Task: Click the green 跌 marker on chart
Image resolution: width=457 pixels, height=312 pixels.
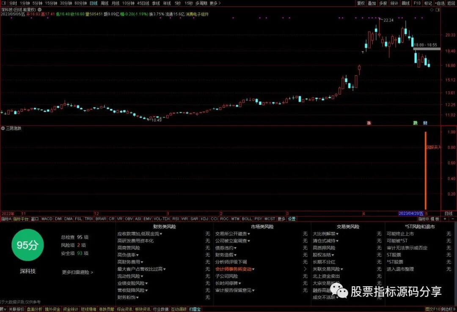Action: (416, 123)
